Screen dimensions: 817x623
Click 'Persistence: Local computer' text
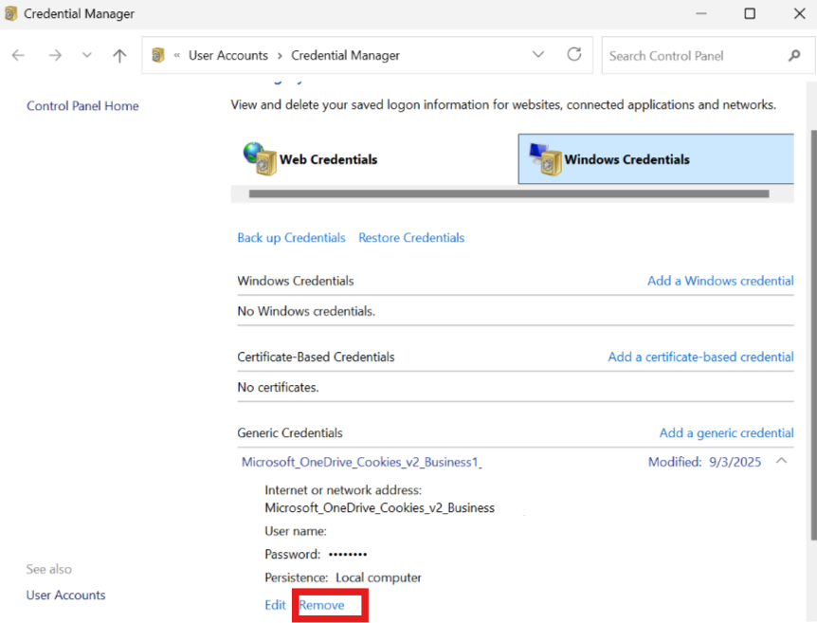tap(343, 577)
